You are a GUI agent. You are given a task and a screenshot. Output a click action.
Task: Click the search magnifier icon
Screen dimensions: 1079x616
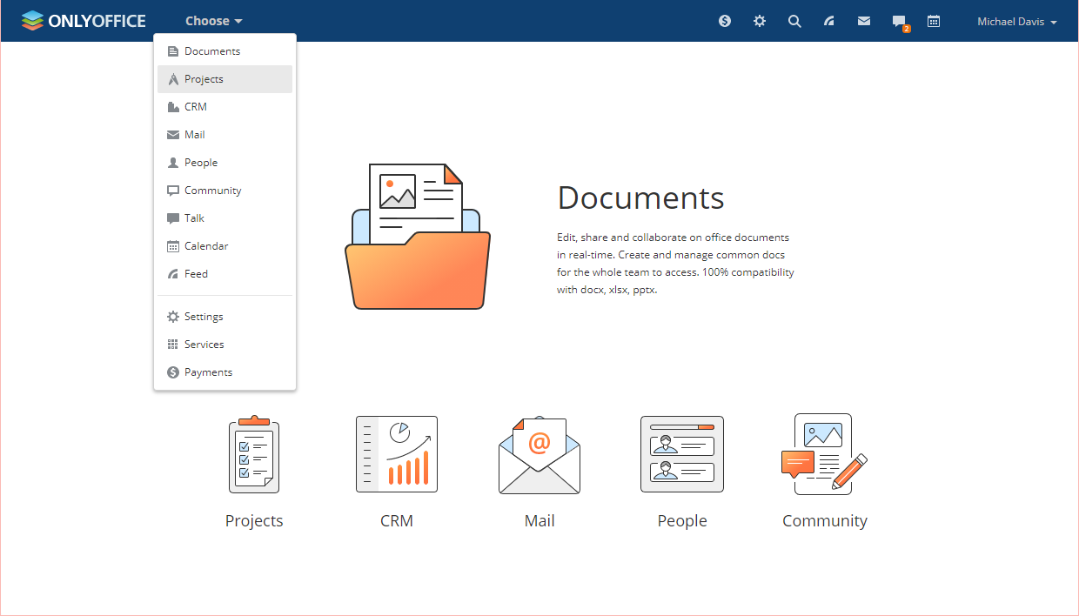tap(794, 21)
